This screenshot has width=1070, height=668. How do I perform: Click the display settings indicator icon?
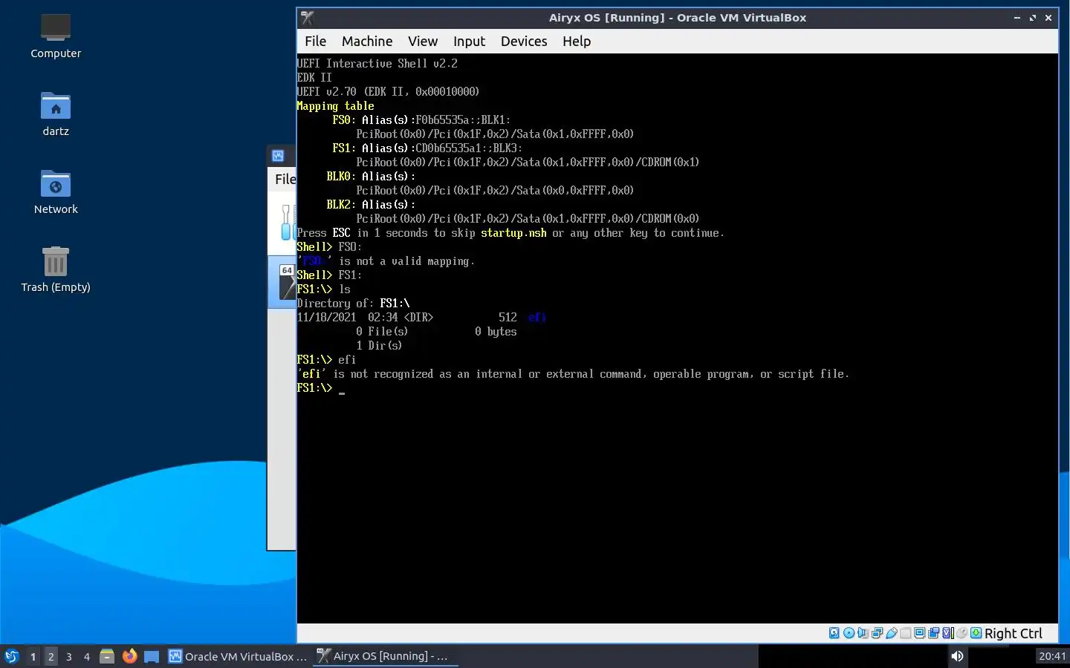(920, 633)
